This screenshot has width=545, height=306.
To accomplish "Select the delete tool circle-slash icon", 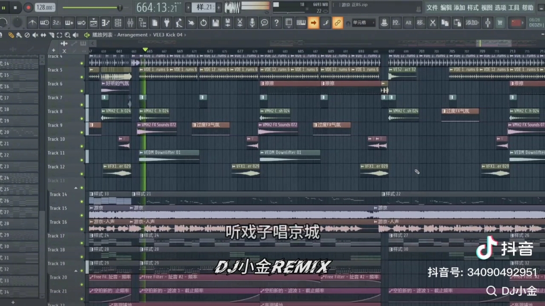I will tap(27, 35).
